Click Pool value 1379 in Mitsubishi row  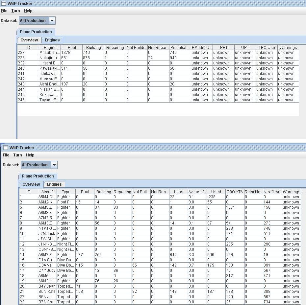tap(71, 53)
